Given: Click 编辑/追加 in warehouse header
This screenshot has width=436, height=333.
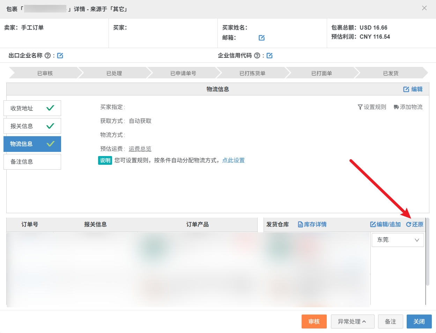Looking at the screenshot, I should 385,224.
